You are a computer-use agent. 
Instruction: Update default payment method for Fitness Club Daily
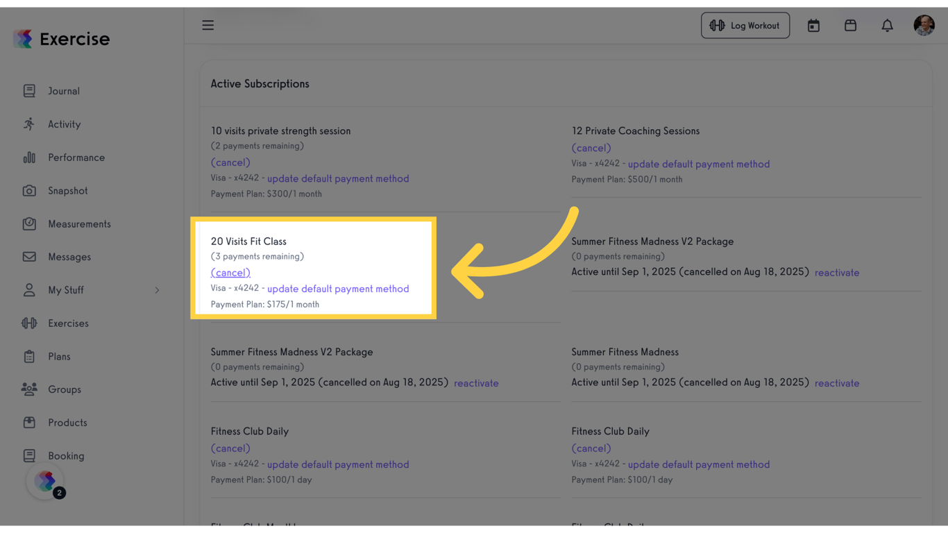pyautogui.click(x=338, y=464)
